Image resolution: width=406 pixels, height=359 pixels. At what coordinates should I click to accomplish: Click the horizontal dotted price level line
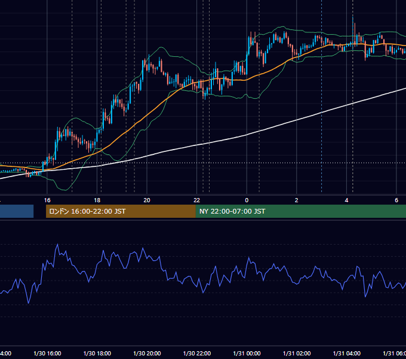point(203,163)
